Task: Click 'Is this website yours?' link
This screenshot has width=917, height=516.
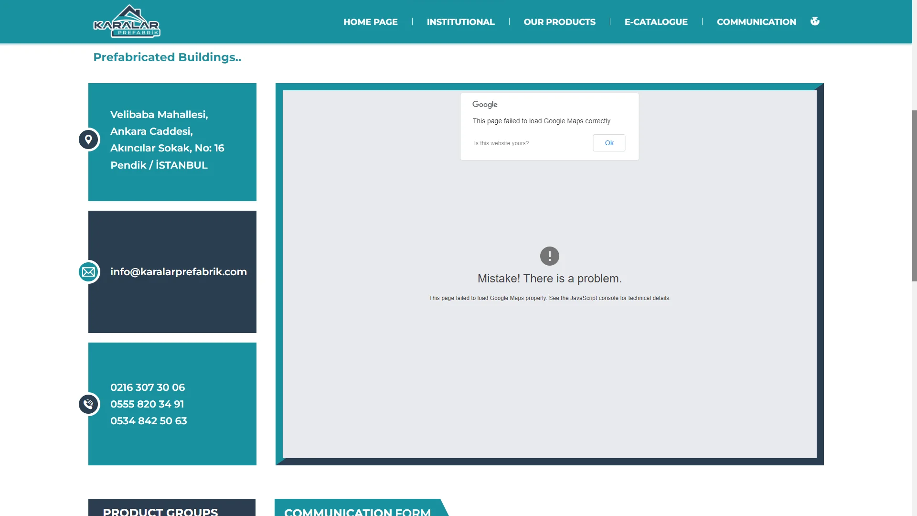Action: (x=501, y=143)
